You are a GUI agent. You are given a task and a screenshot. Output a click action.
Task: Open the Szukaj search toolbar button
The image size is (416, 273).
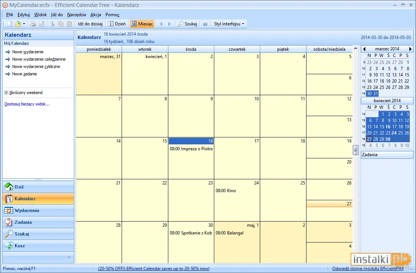[187, 24]
